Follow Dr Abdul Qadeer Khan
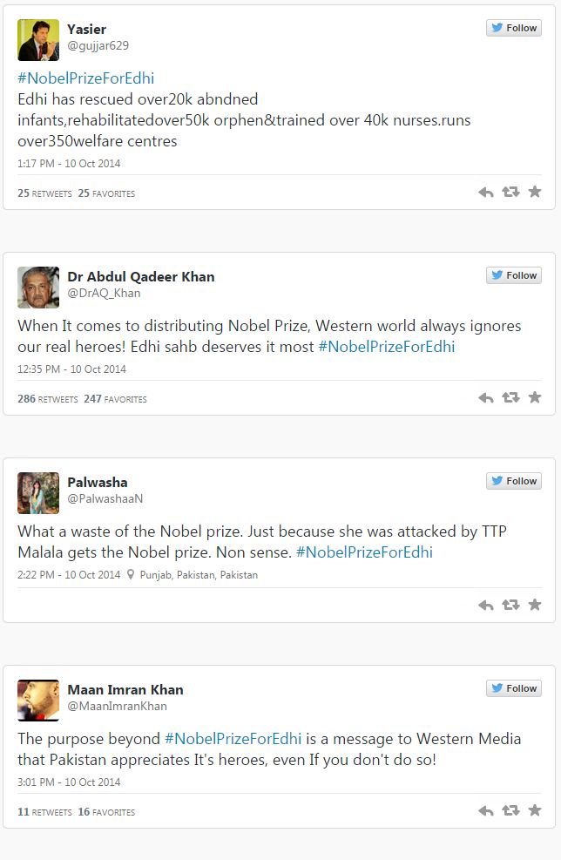561x860 pixels. click(x=514, y=275)
